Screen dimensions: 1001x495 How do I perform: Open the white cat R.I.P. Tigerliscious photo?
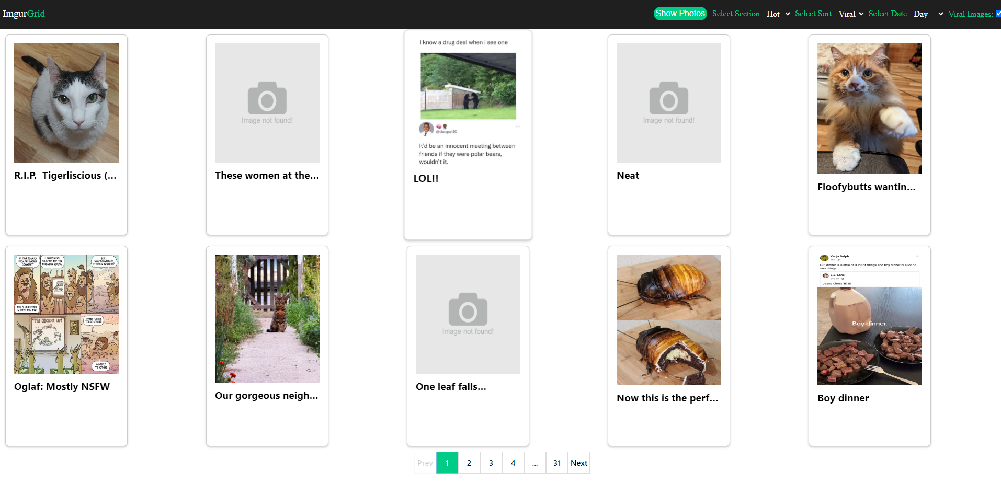(66, 103)
